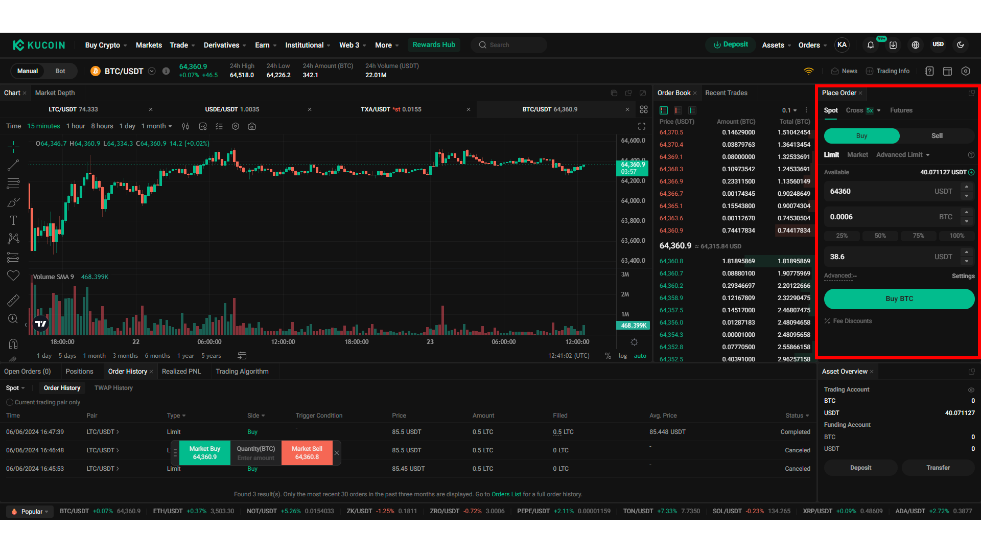This screenshot has width=981, height=552.
Task: Open Popular ticker category dropdown
Action: tap(30, 512)
